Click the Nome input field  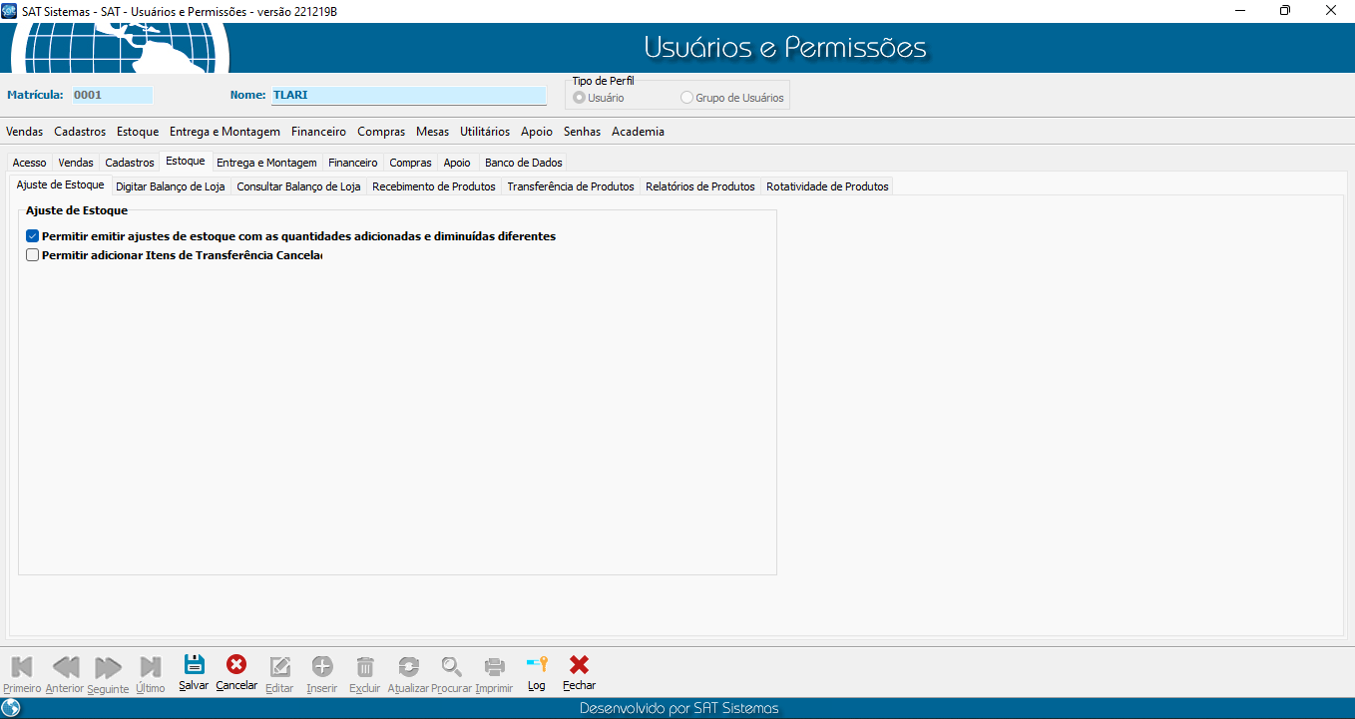tap(408, 96)
